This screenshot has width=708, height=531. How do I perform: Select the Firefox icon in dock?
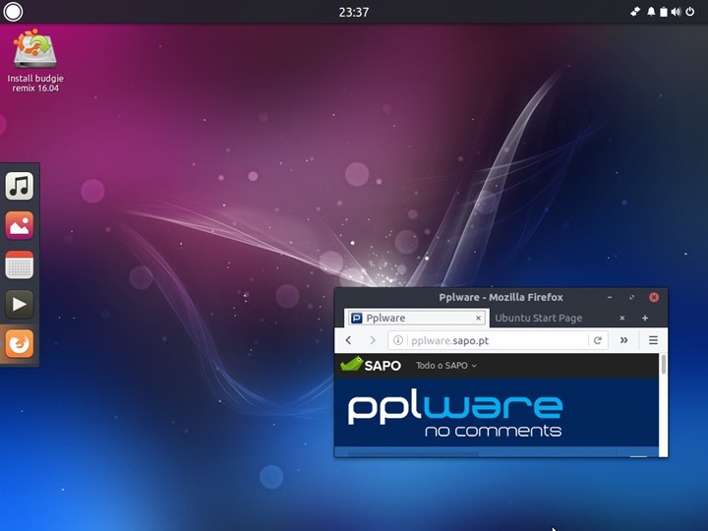20,343
